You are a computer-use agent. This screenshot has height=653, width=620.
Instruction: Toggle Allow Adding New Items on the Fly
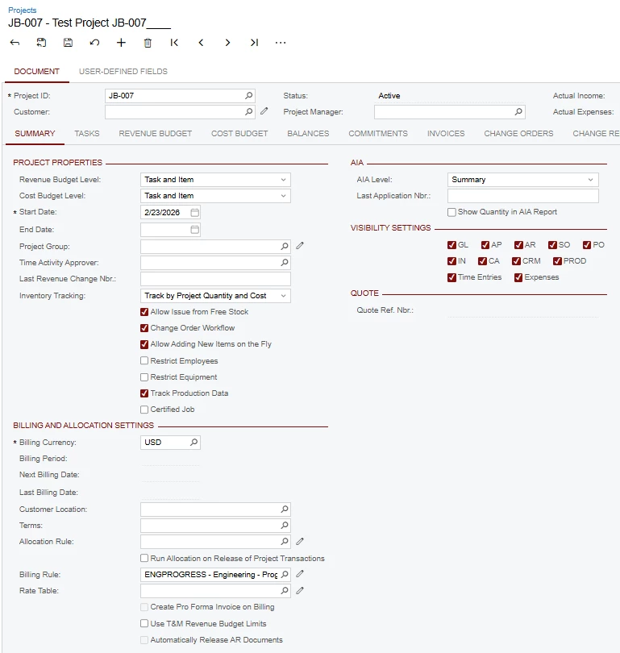coord(144,344)
